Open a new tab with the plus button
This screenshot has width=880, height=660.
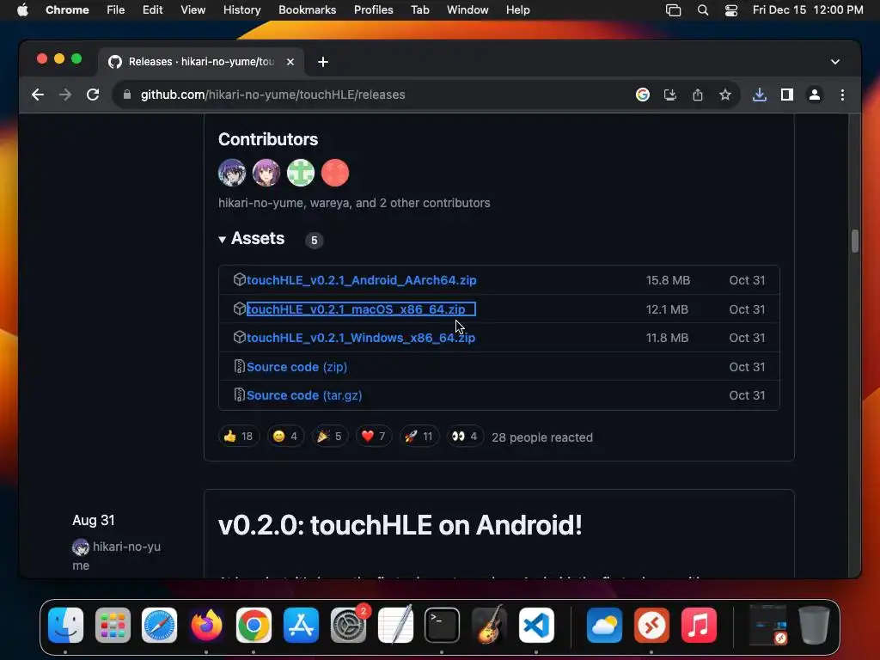click(323, 62)
